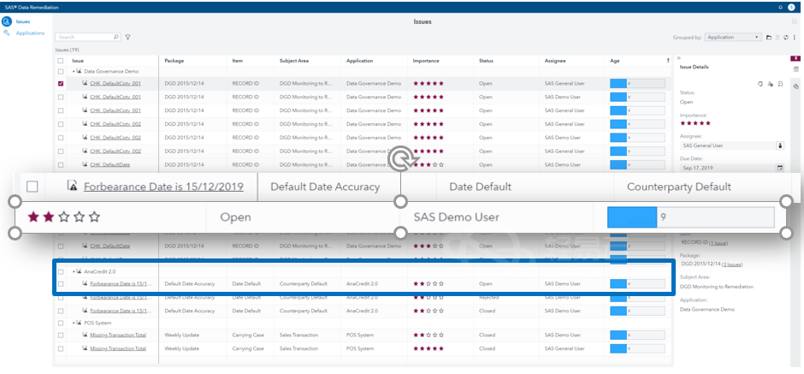Click the Age bar of the Rejected Forbearance row
This screenshot has width=804, height=374.
click(x=637, y=298)
